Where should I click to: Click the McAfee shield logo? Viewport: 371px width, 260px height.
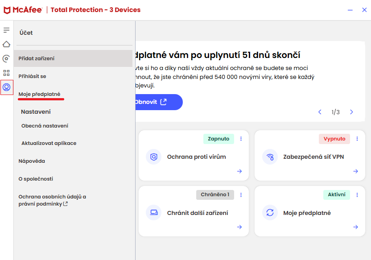[x=7, y=10]
